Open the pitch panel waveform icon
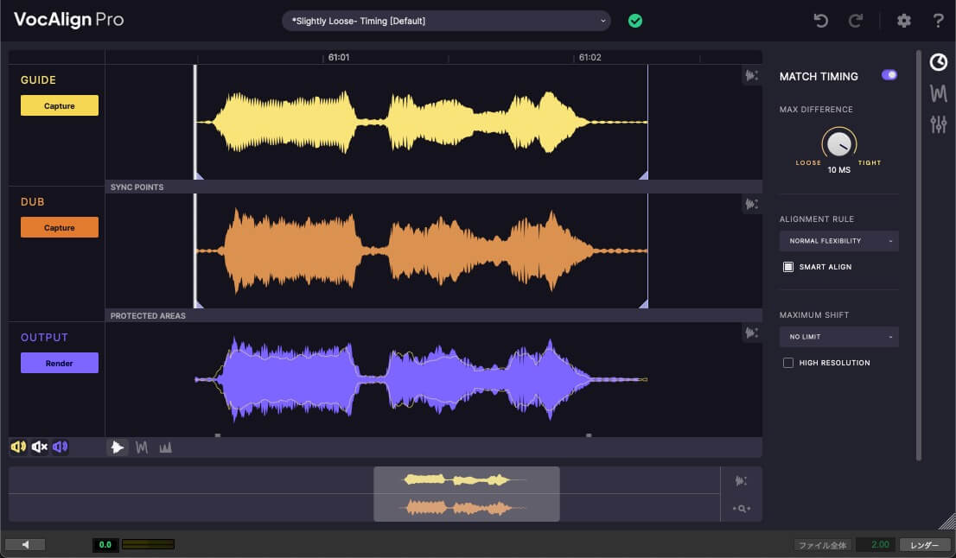 click(938, 93)
